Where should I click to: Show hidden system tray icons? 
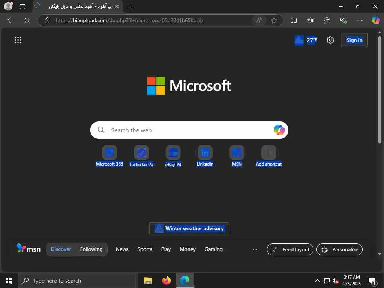pyautogui.click(x=317, y=280)
